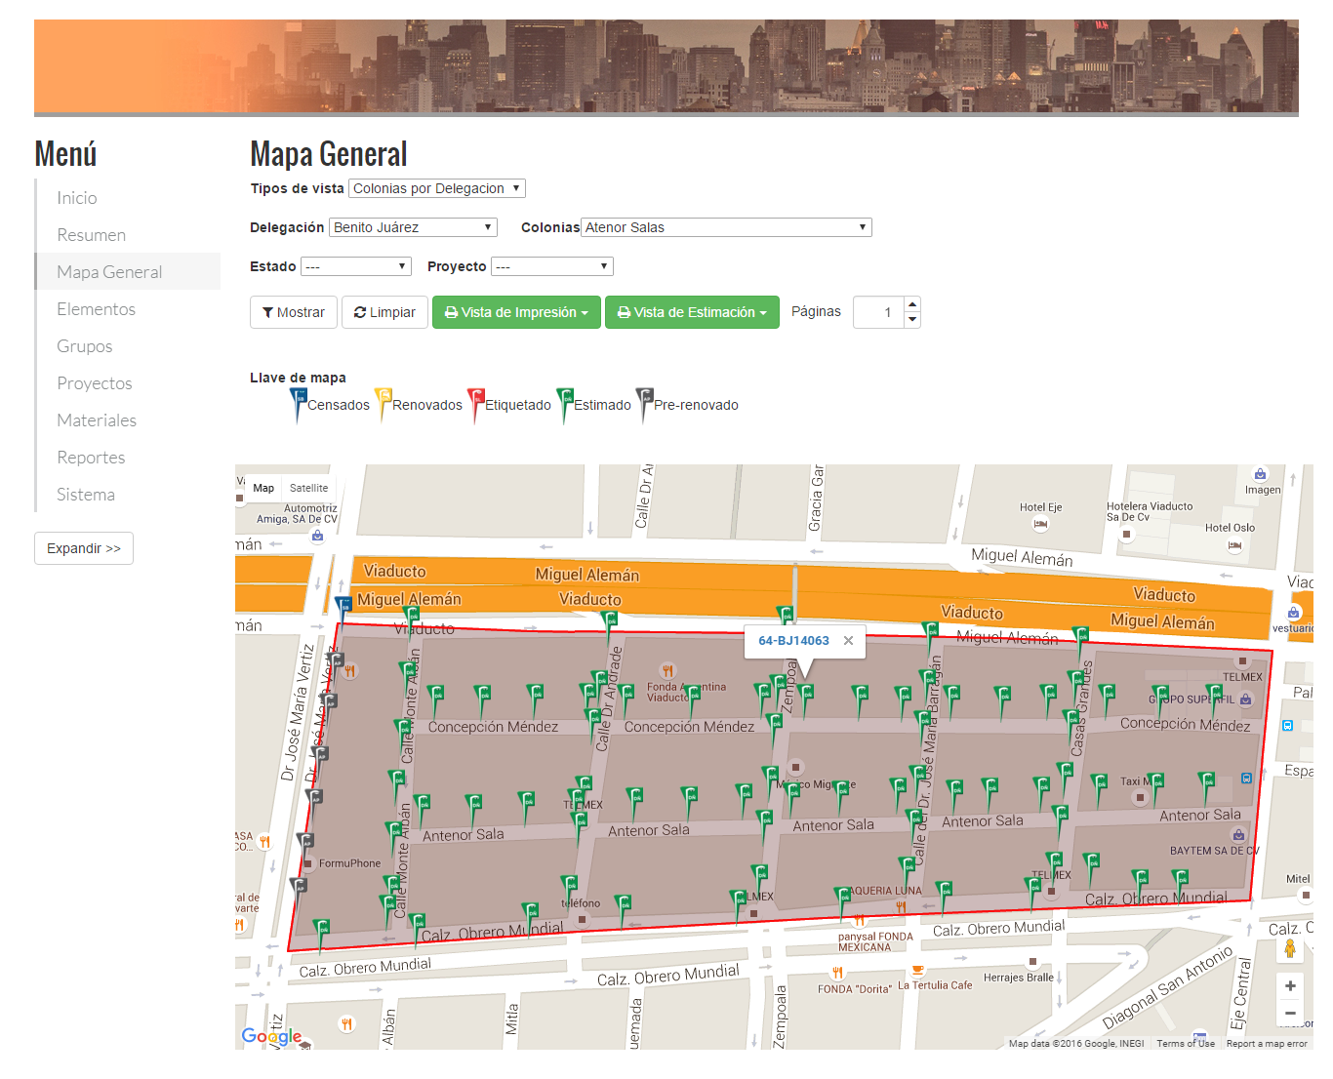Close the 64-BJ14063 info popup

tap(848, 641)
